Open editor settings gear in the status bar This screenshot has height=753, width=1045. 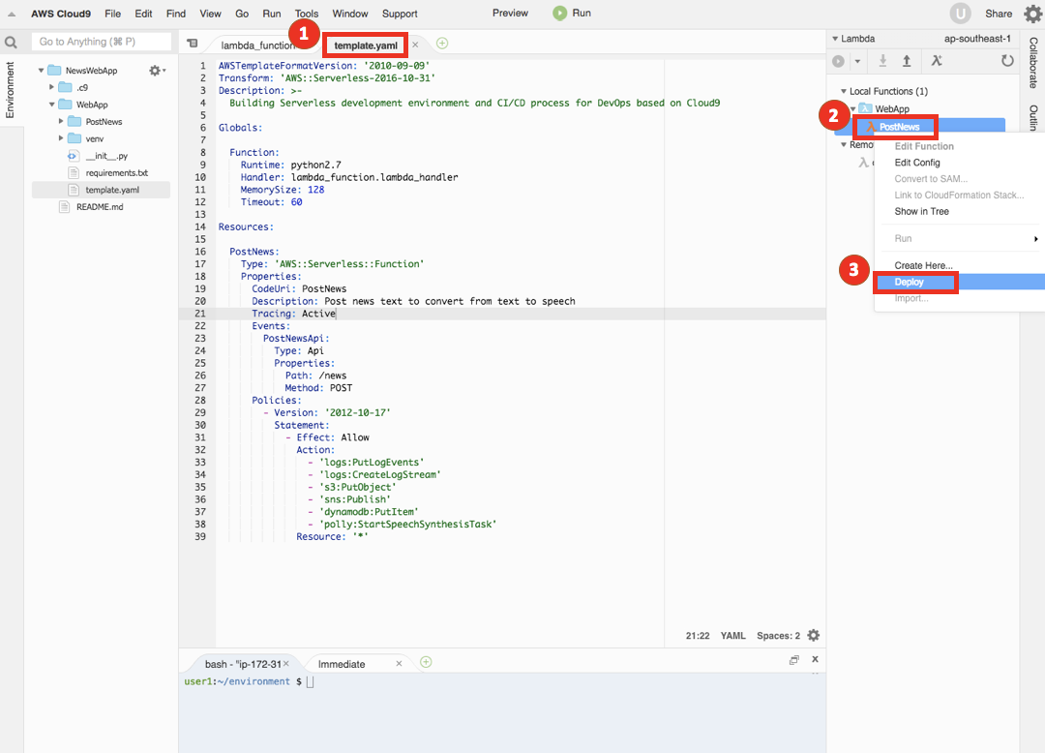click(x=814, y=635)
